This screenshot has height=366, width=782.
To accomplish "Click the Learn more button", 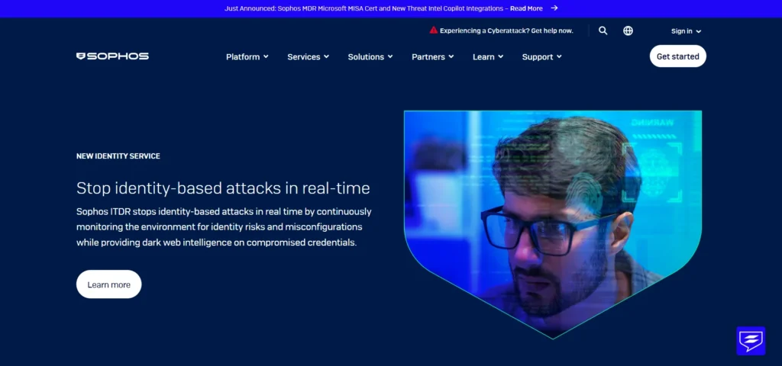I will pos(108,284).
